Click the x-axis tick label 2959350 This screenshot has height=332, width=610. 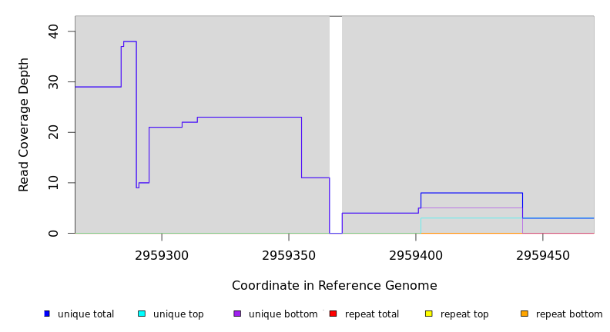click(x=289, y=255)
